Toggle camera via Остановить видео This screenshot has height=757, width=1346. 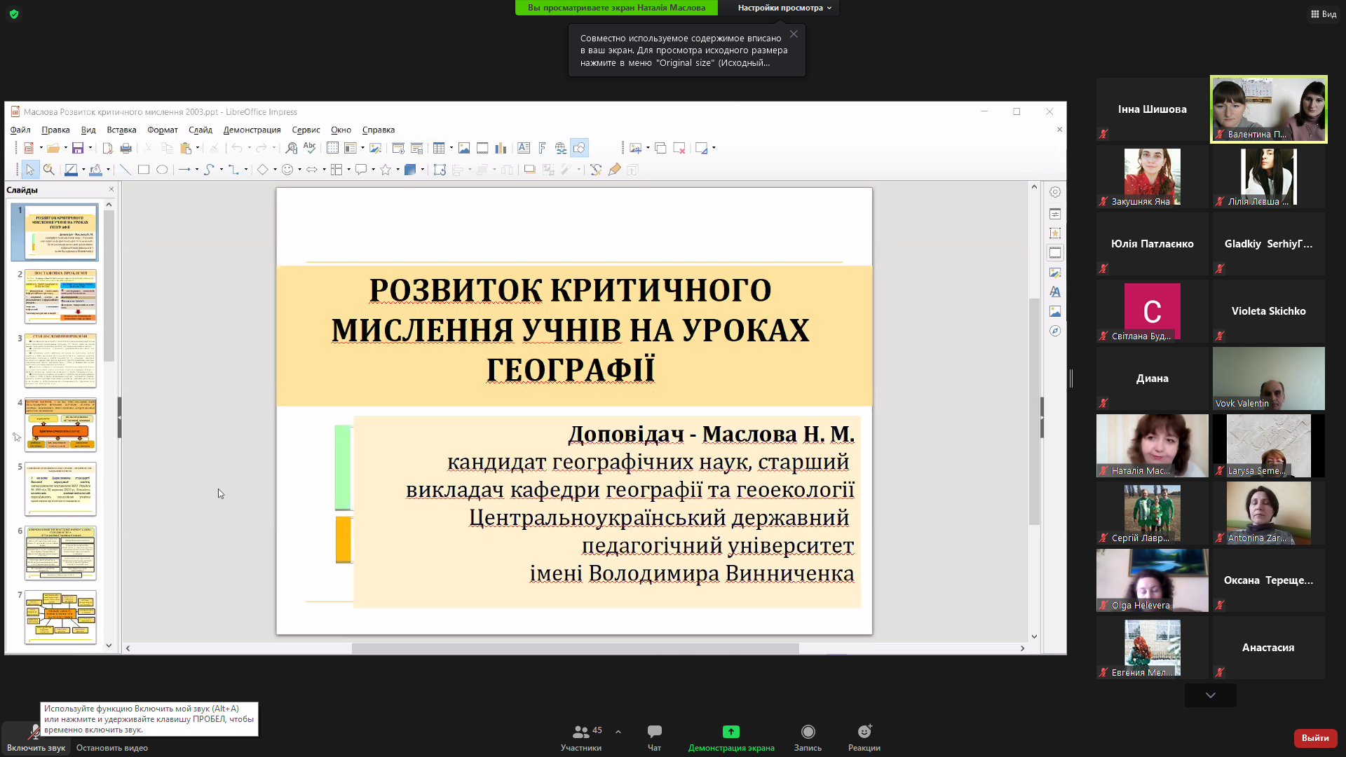111,747
